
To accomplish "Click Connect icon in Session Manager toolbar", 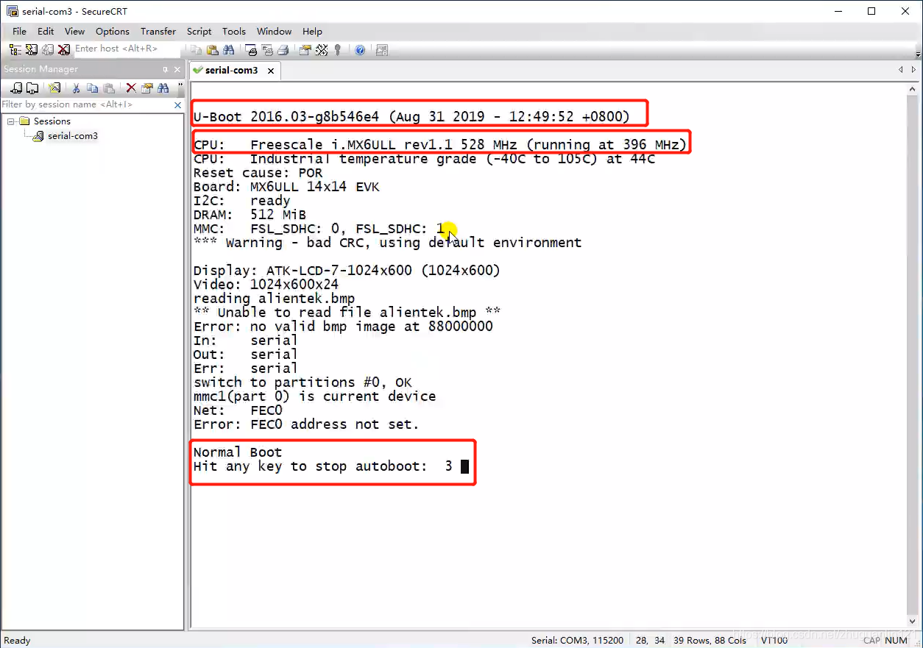I will [16, 88].
